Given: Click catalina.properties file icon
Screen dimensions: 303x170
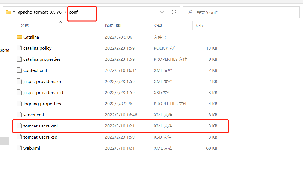Looking at the screenshot, I should tap(19, 59).
